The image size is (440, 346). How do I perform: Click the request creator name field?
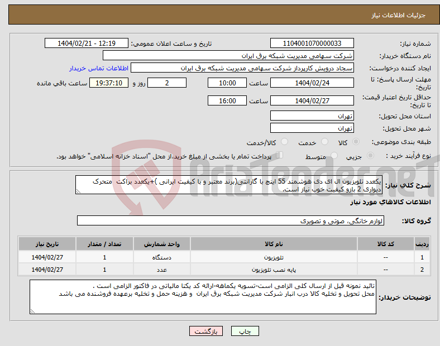click(x=242, y=68)
